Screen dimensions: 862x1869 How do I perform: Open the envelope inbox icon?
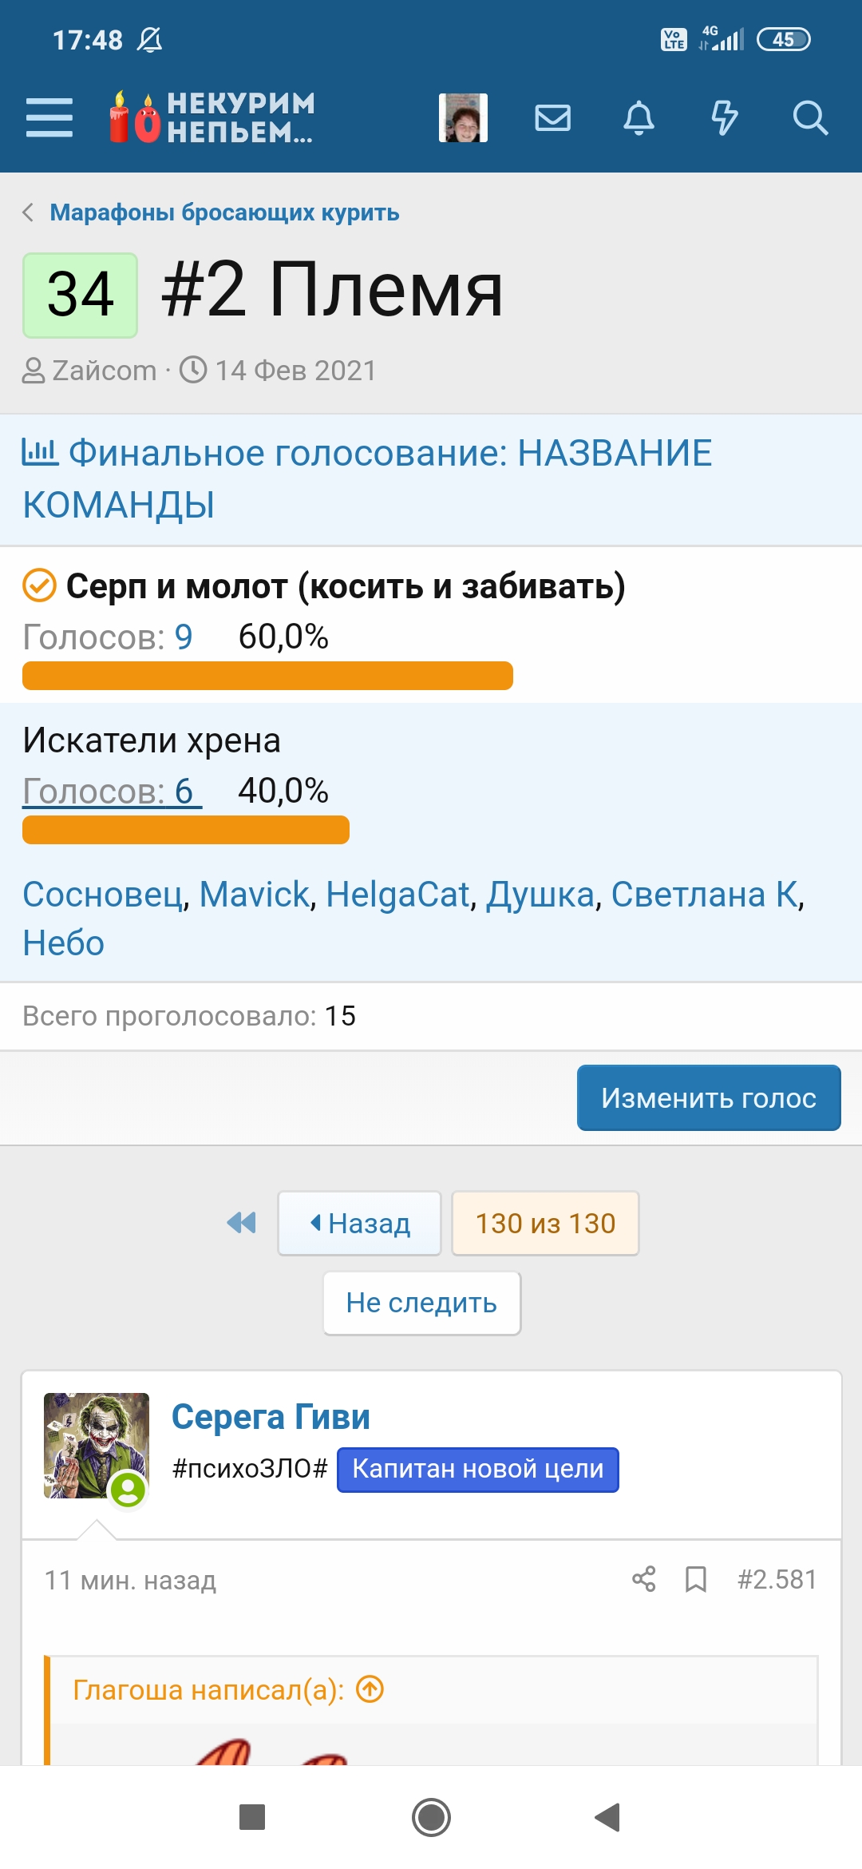(553, 118)
